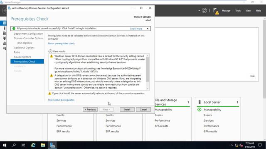
Task: Select Prerequisites Check step
Action: point(27,62)
